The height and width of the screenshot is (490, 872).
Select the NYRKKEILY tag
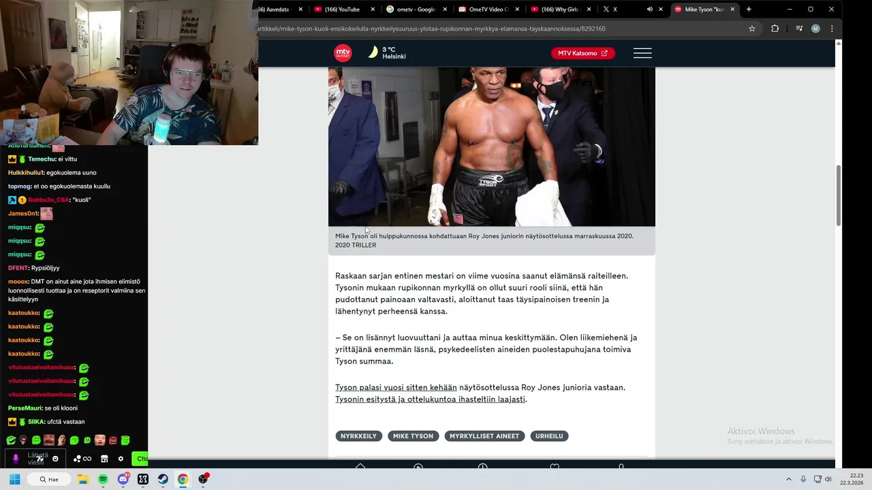(x=358, y=436)
